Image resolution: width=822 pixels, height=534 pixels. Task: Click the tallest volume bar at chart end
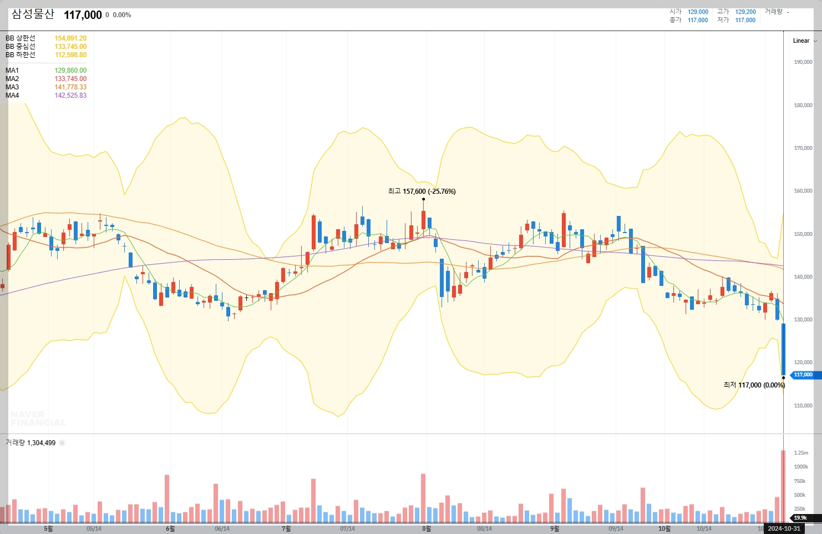783,486
